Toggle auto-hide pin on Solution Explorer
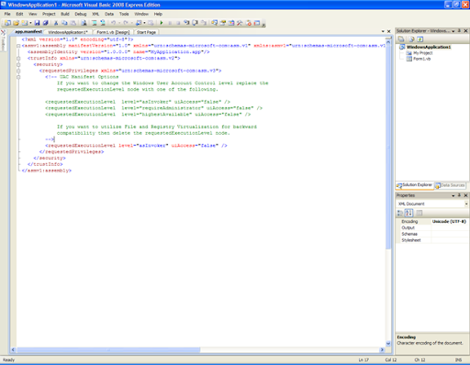The height and width of the screenshot is (365, 470). pos(459,31)
